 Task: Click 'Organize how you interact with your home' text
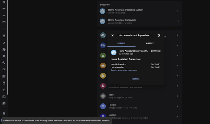(125, 88)
